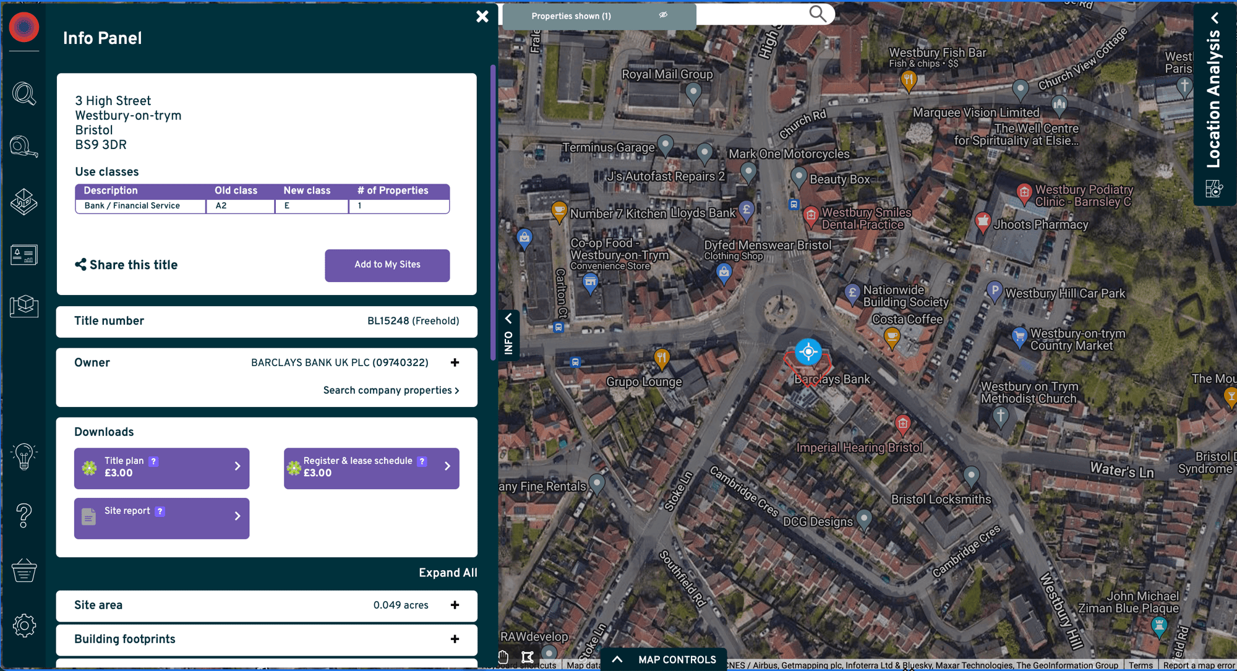Open the Terms link on the map
The height and width of the screenshot is (671, 1237).
pyautogui.click(x=1141, y=665)
